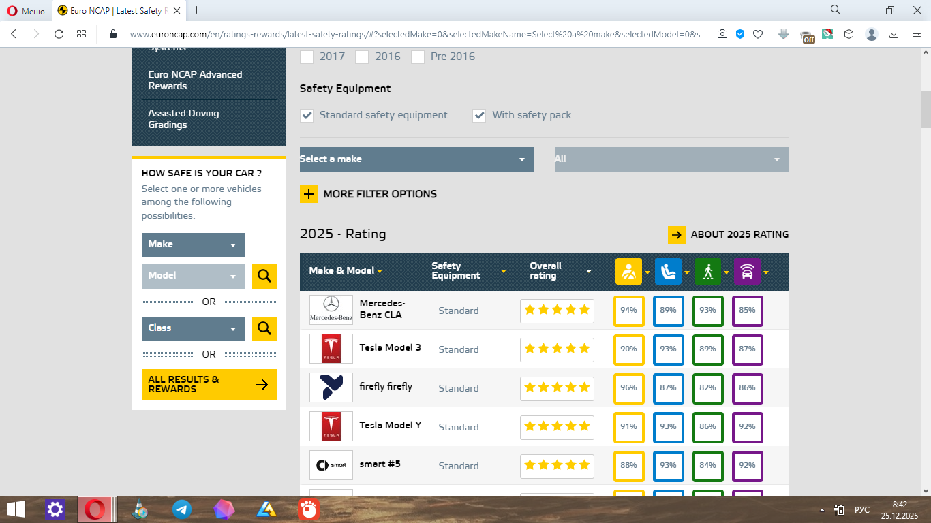931x523 pixels.
Task: Click the Opera snapshot camera icon
Action: coord(722,34)
